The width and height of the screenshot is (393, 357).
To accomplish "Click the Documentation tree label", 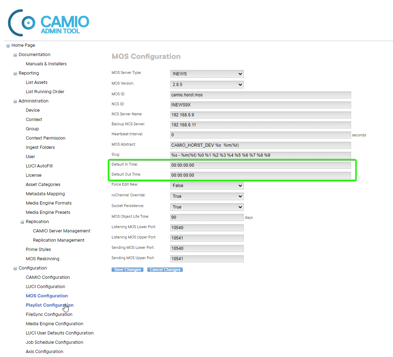I will (x=34, y=55).
